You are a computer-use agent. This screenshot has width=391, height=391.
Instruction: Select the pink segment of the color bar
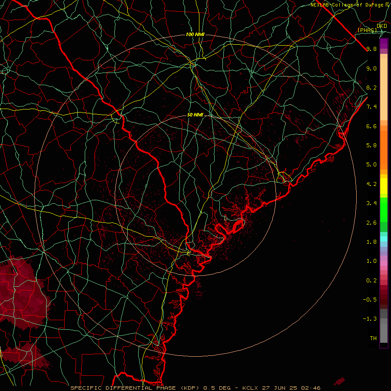[x=384, y=263]
